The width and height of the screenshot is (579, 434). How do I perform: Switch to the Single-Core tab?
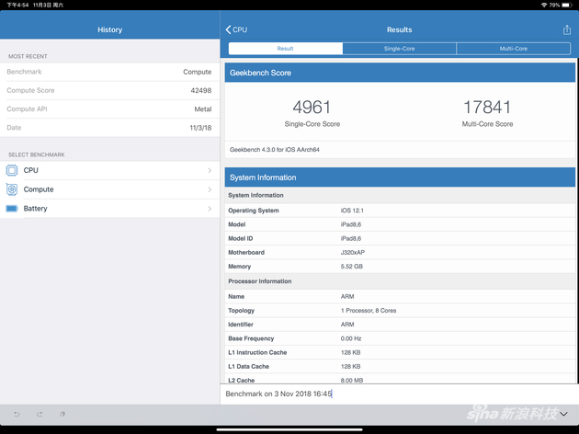[x=399, y=49]
